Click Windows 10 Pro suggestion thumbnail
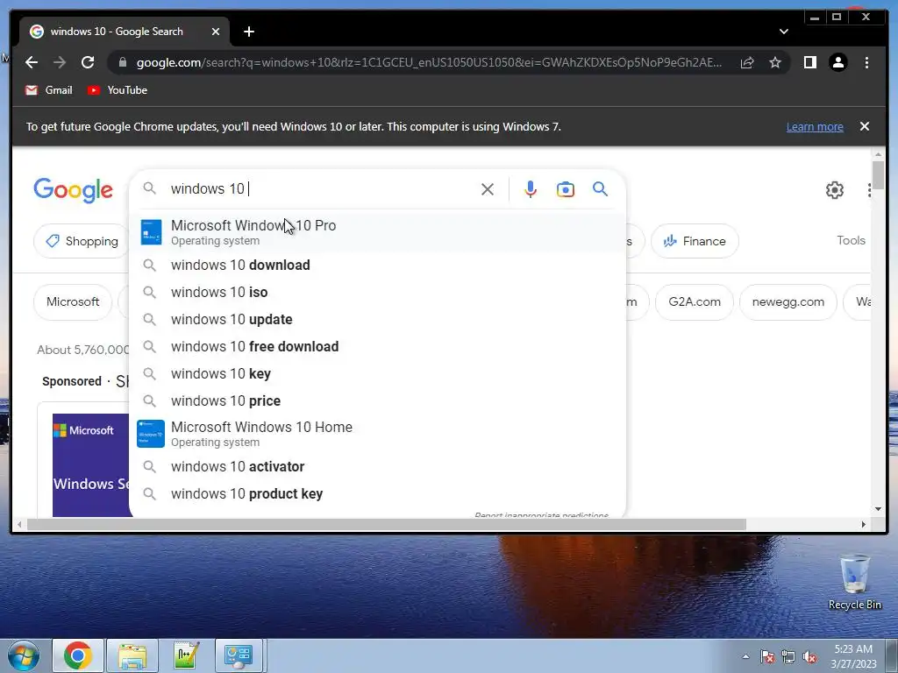The image size is (898, 673). (151, 231)
